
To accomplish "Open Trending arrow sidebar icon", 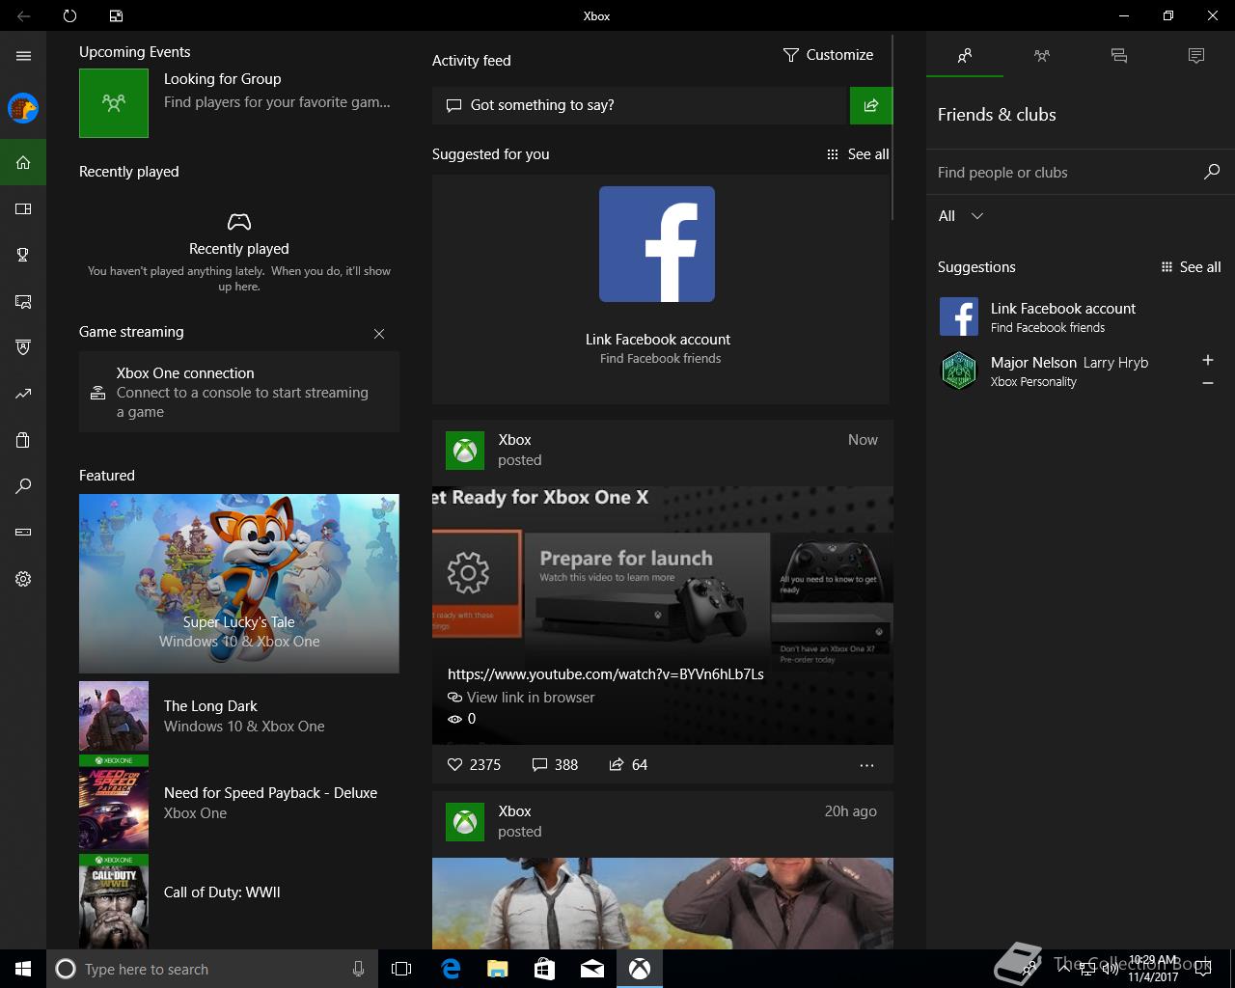I will click(x=23, y=394).
